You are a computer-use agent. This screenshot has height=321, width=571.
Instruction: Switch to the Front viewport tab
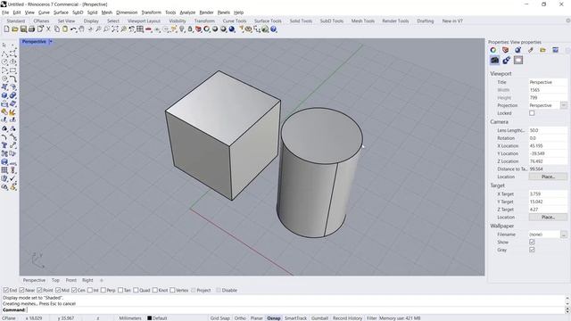[71, 280]
